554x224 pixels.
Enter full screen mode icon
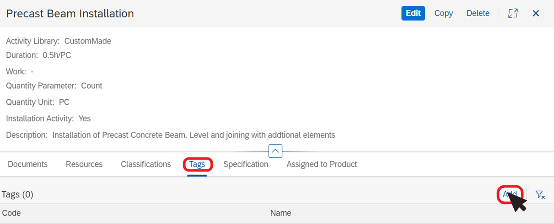pos(513,13)
